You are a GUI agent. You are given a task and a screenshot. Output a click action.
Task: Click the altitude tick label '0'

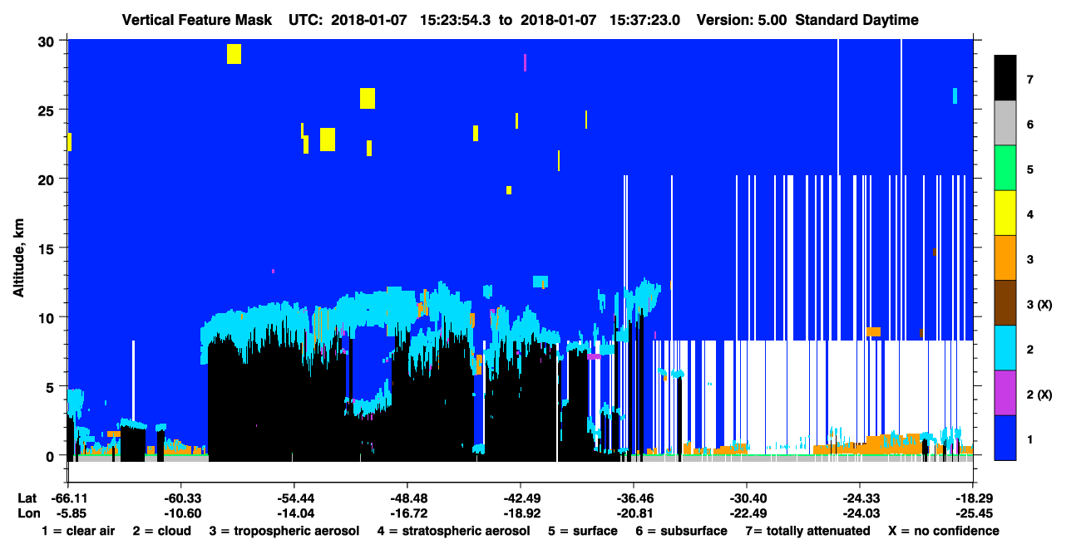pyautogui.click(x=52, y=455)
